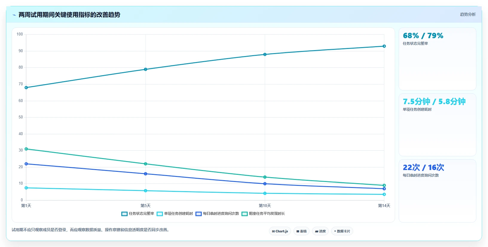
Task: Click the 第14天 x-axis label
Action: (x=384, y=206)
